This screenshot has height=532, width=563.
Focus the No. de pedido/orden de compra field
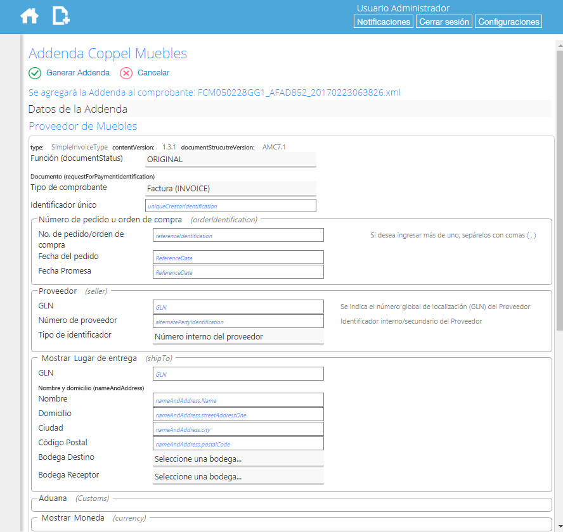238,236
